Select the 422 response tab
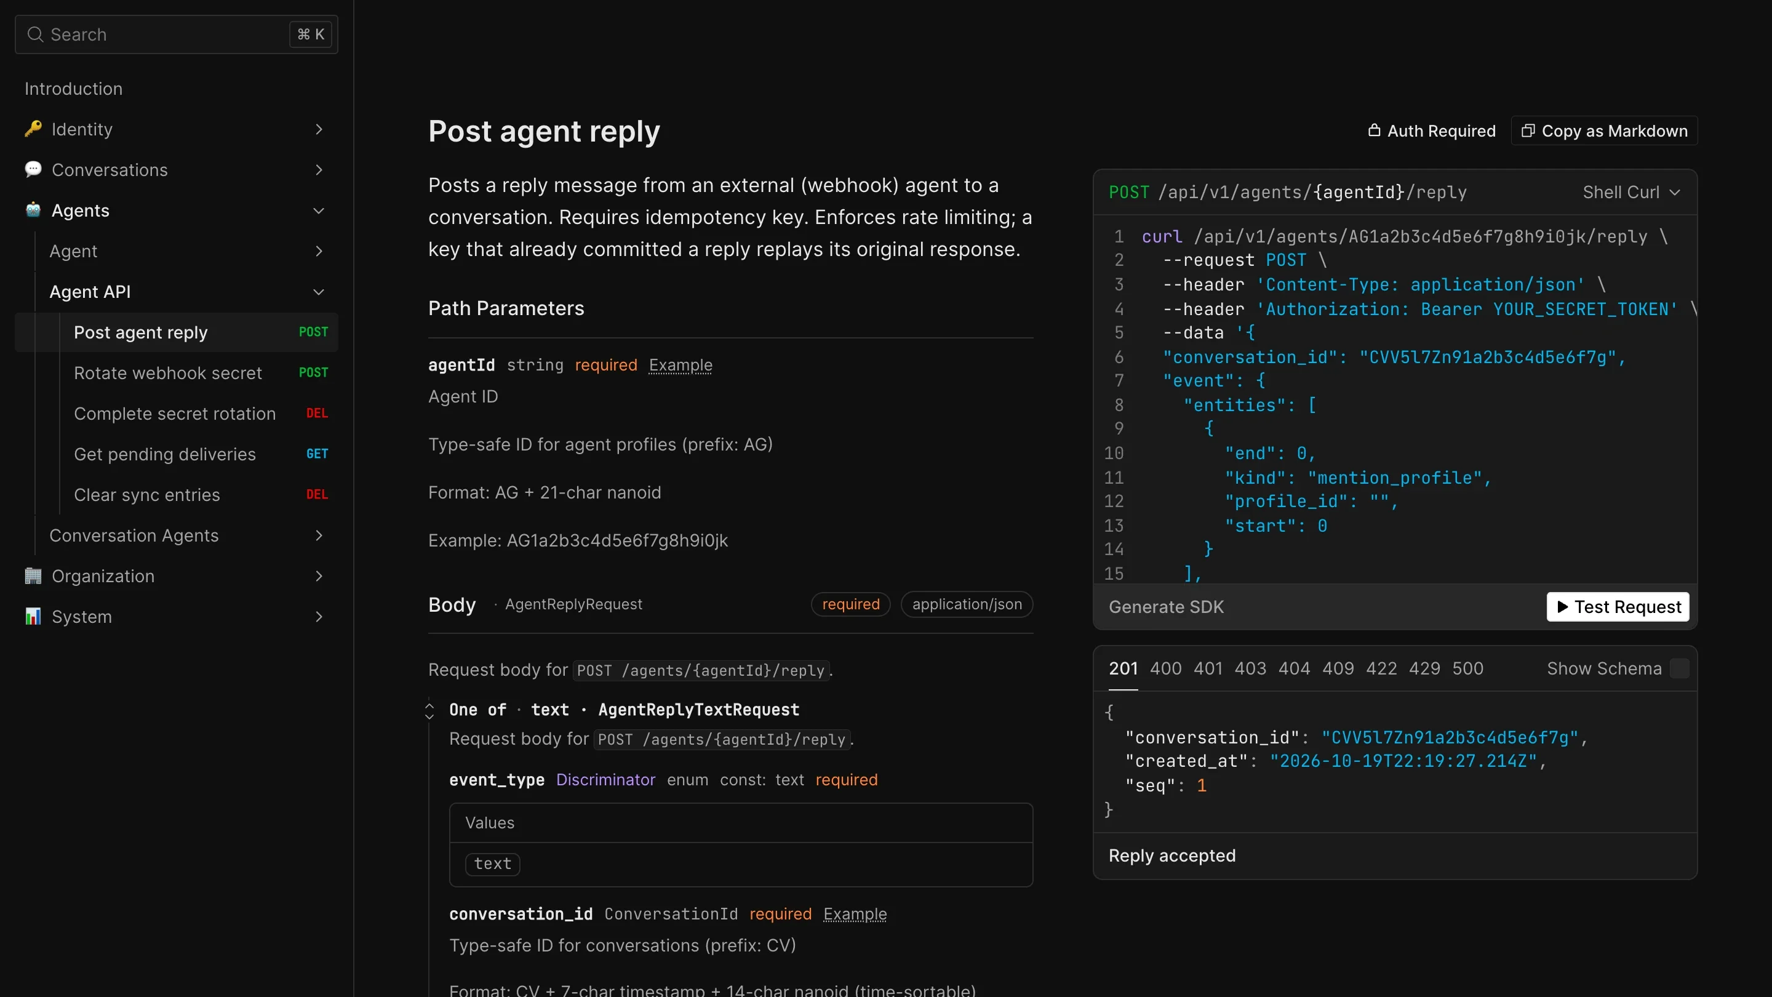This screenshot has width=1772, height=997. point(1381,669)
